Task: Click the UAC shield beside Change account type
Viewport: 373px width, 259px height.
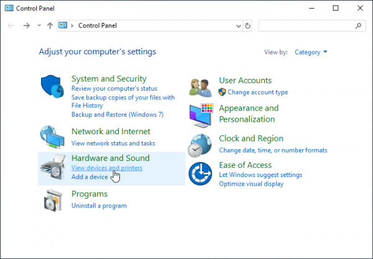Action: [222, 92]
